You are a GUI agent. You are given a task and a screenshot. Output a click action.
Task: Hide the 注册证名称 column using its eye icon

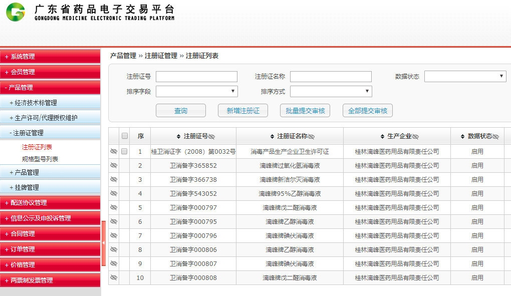pos(311,137)
